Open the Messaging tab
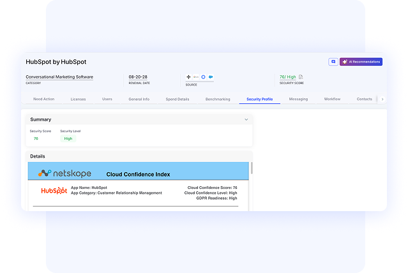This screenshot has height=273, width=408. tap(298, 99)
